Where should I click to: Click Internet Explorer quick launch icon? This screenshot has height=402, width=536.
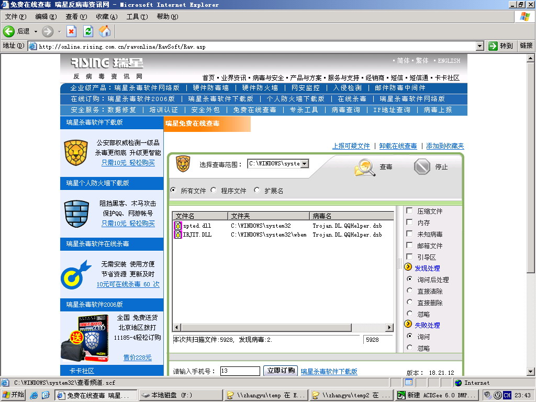coord(33,395)
